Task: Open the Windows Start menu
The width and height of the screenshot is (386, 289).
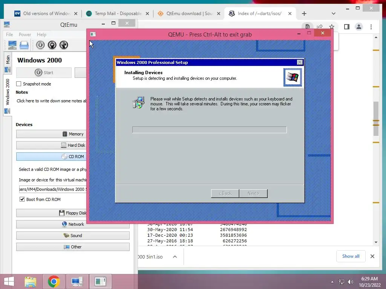Action: [9, 281]
